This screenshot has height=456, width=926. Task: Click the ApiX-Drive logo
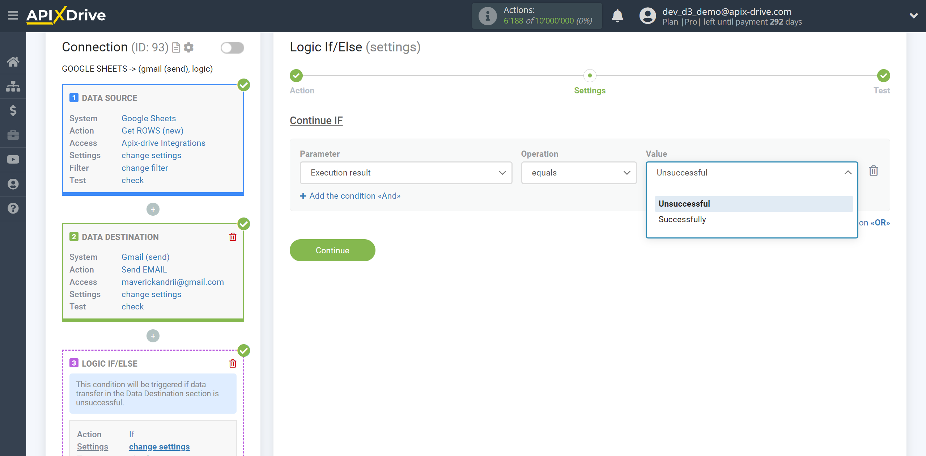pyautogui.click(x=66, y=15)
